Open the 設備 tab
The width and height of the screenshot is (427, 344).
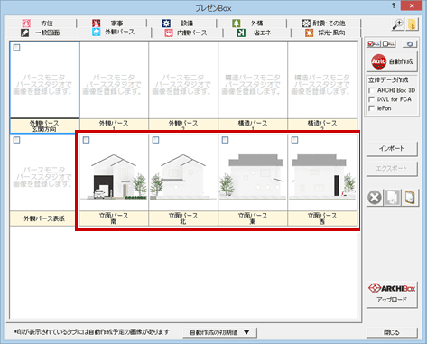click(x=181, y=23)
